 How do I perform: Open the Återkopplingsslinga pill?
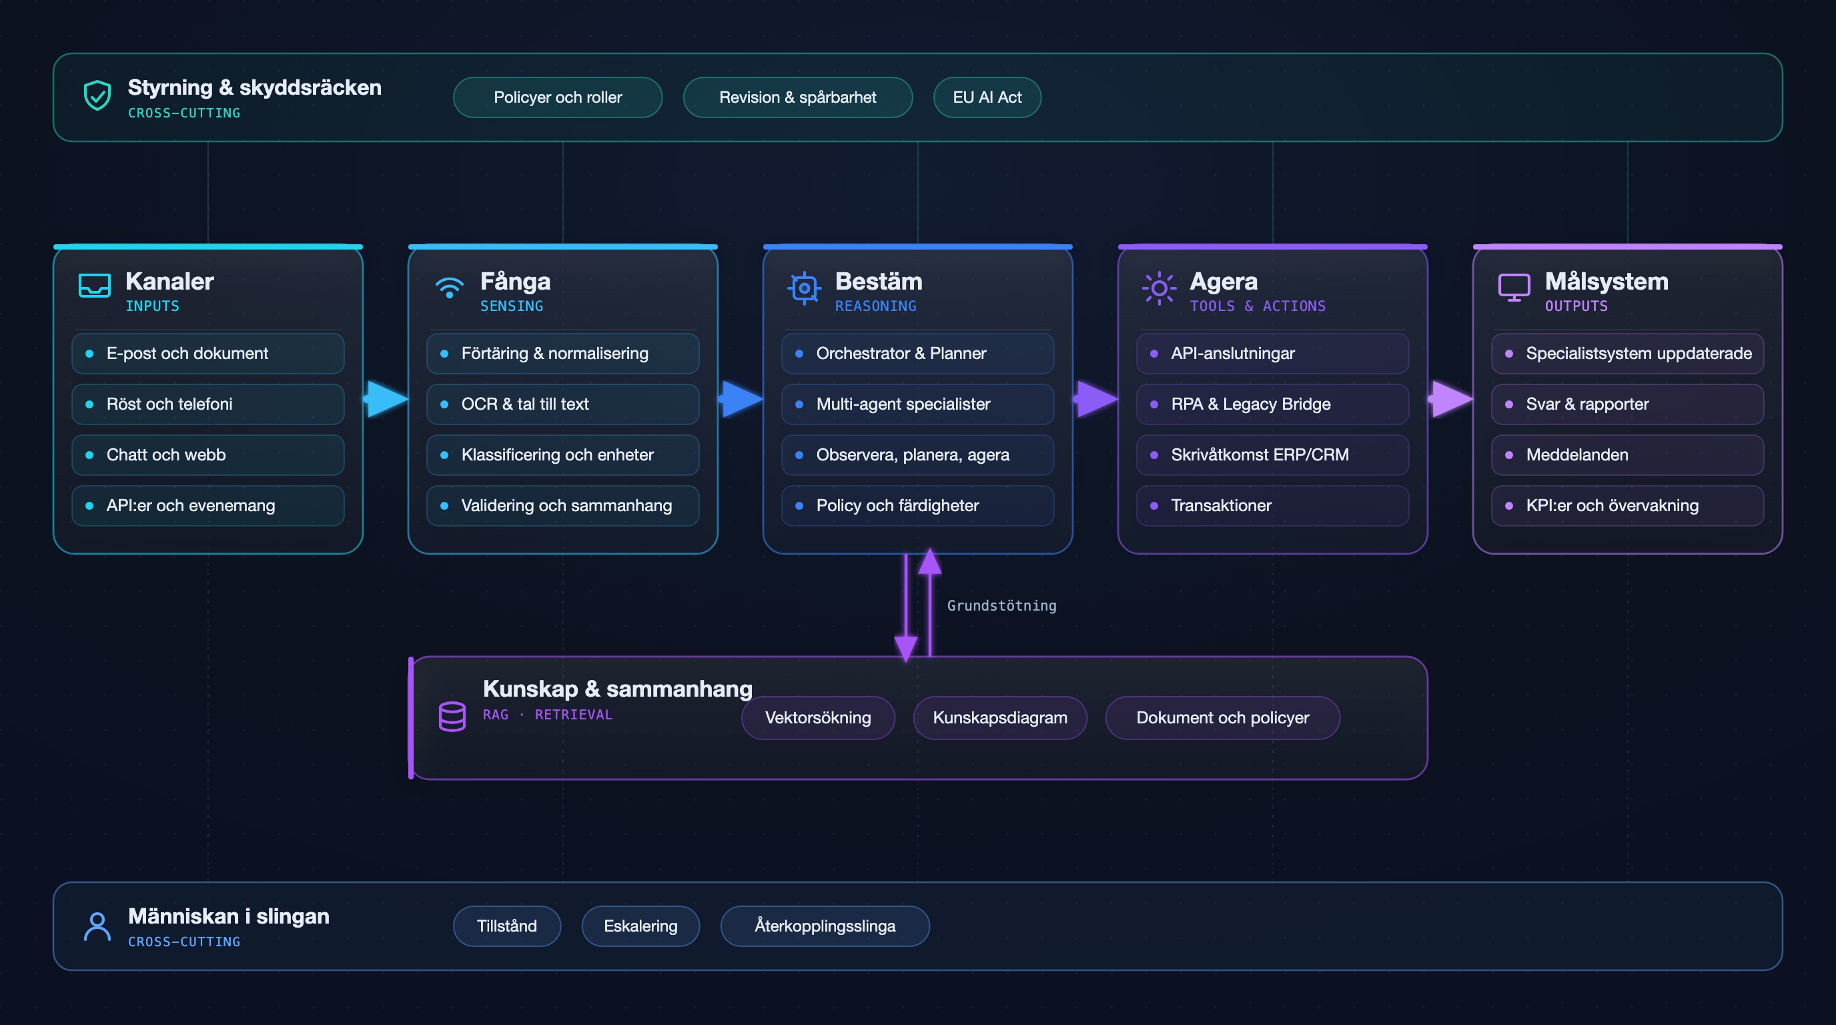tap(825, 926)
